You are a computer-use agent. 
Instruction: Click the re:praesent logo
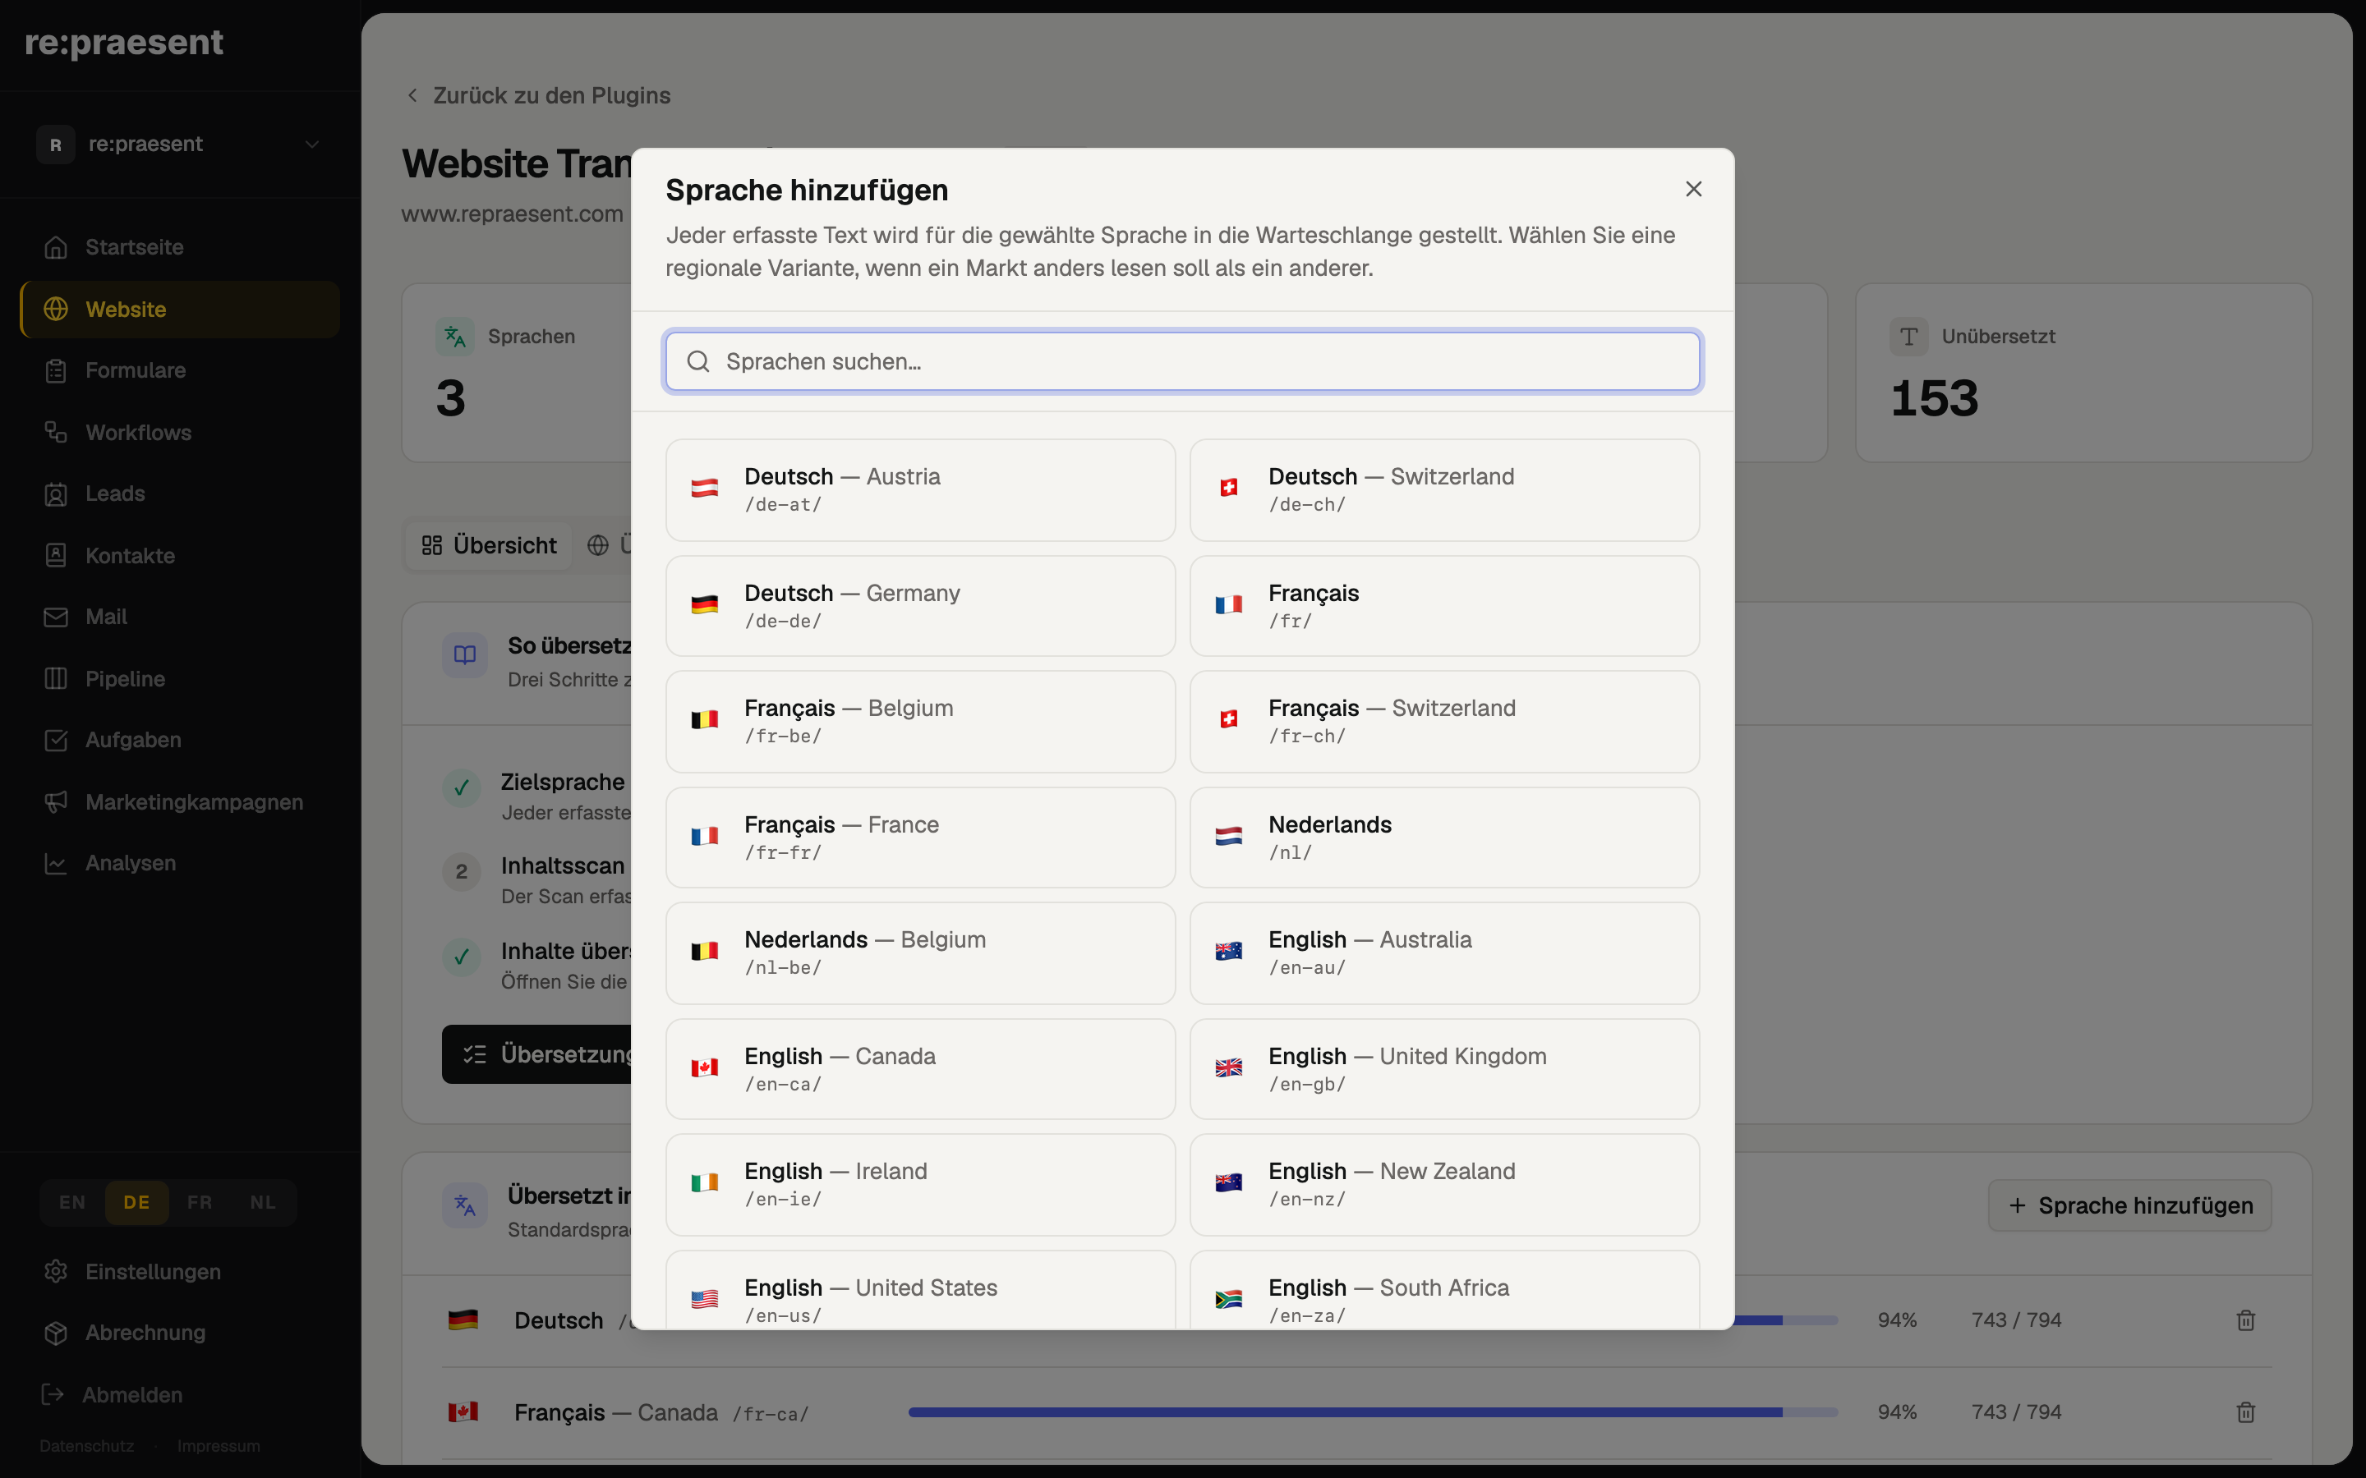(124, 42)
